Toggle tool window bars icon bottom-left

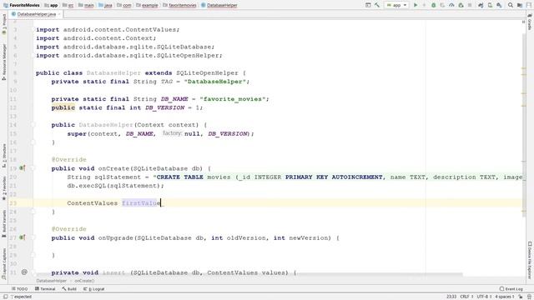click(x=5, y=297)
